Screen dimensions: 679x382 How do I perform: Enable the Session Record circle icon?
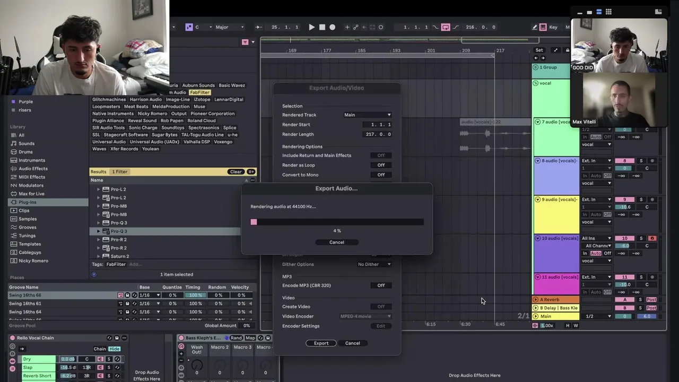[x=381, y=27]
